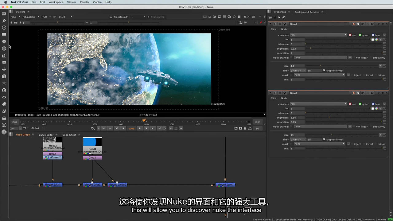
Task: Open Glow2 brightness animation menu
Action: 384,48
